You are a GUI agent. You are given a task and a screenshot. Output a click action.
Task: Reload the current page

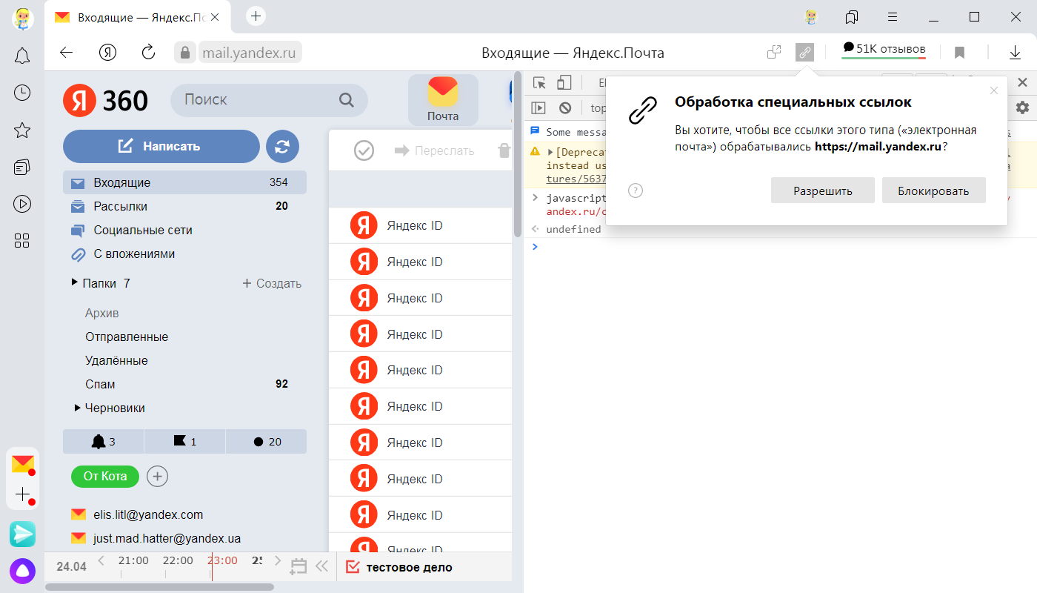148,52
